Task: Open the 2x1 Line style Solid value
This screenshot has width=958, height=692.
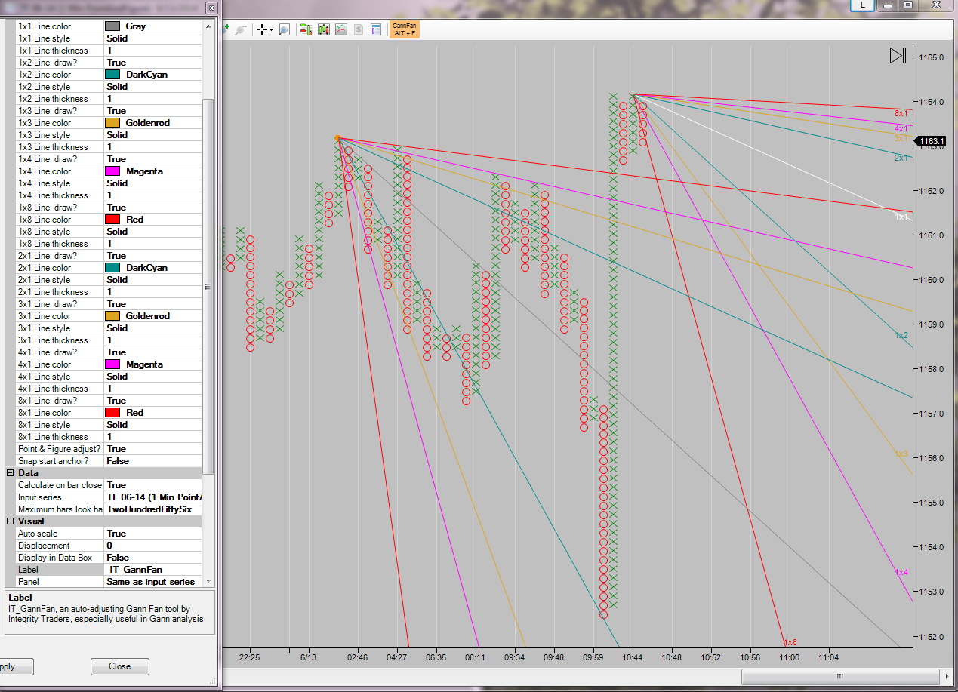Action: pos(152,280)
